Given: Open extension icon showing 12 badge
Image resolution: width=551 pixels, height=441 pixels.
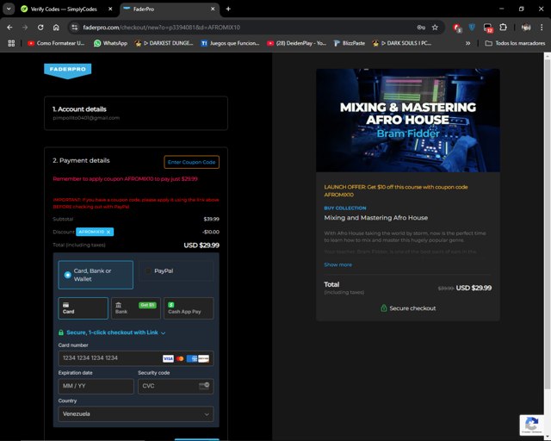Looking at the screenshot, I should [x=488, y=28].
